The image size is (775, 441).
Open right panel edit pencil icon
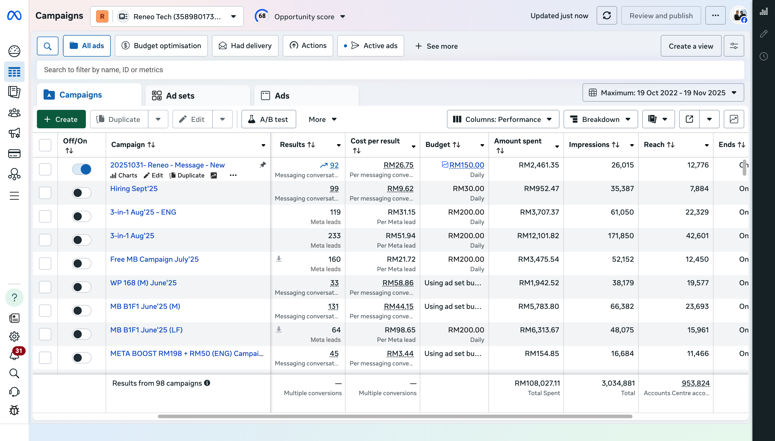point(764,34)
